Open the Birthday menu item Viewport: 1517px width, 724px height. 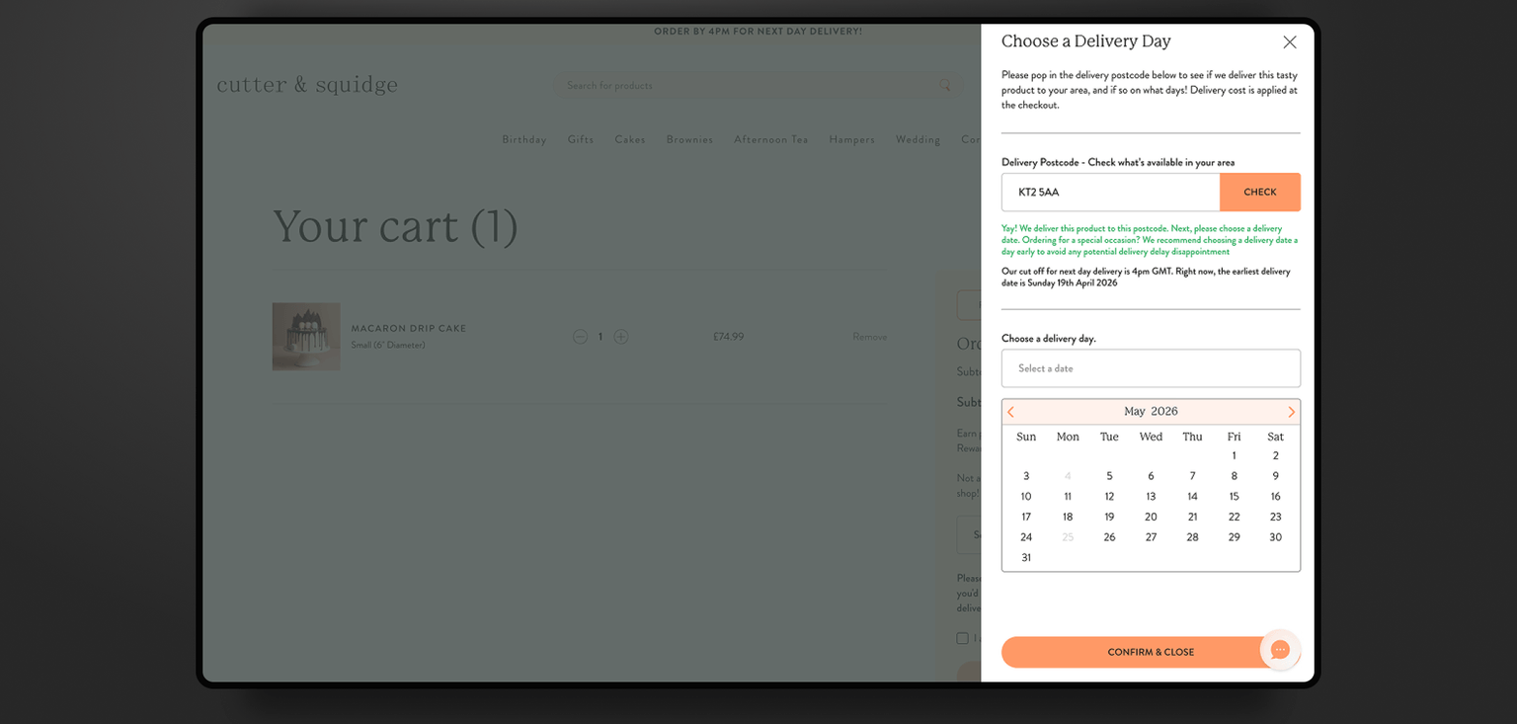point(523,139)
